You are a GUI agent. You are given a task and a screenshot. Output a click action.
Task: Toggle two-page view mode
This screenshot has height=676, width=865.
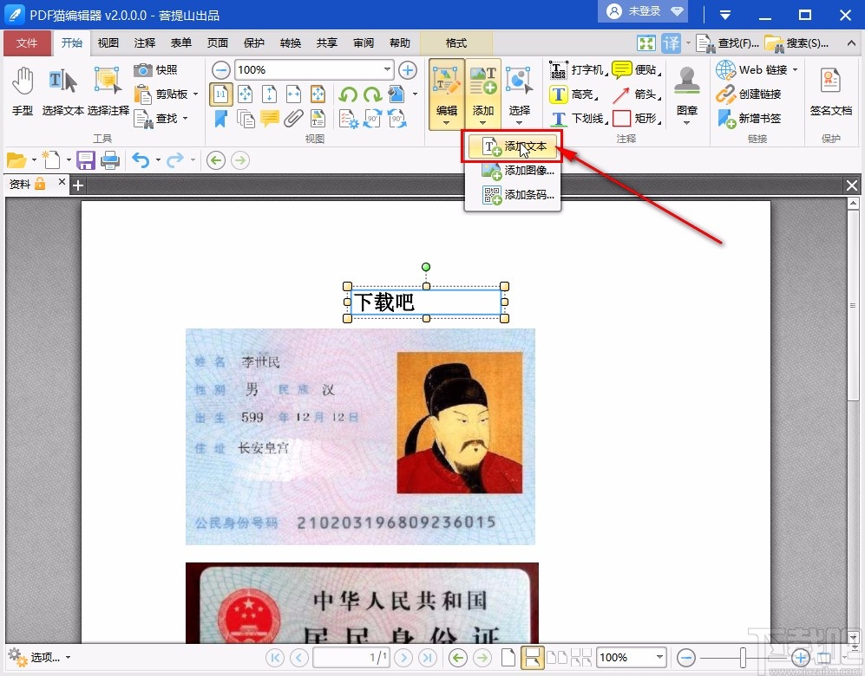pos(558,657)
